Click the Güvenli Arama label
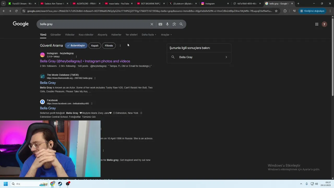Screen dimensions: 334x188 tap(51, 45)
